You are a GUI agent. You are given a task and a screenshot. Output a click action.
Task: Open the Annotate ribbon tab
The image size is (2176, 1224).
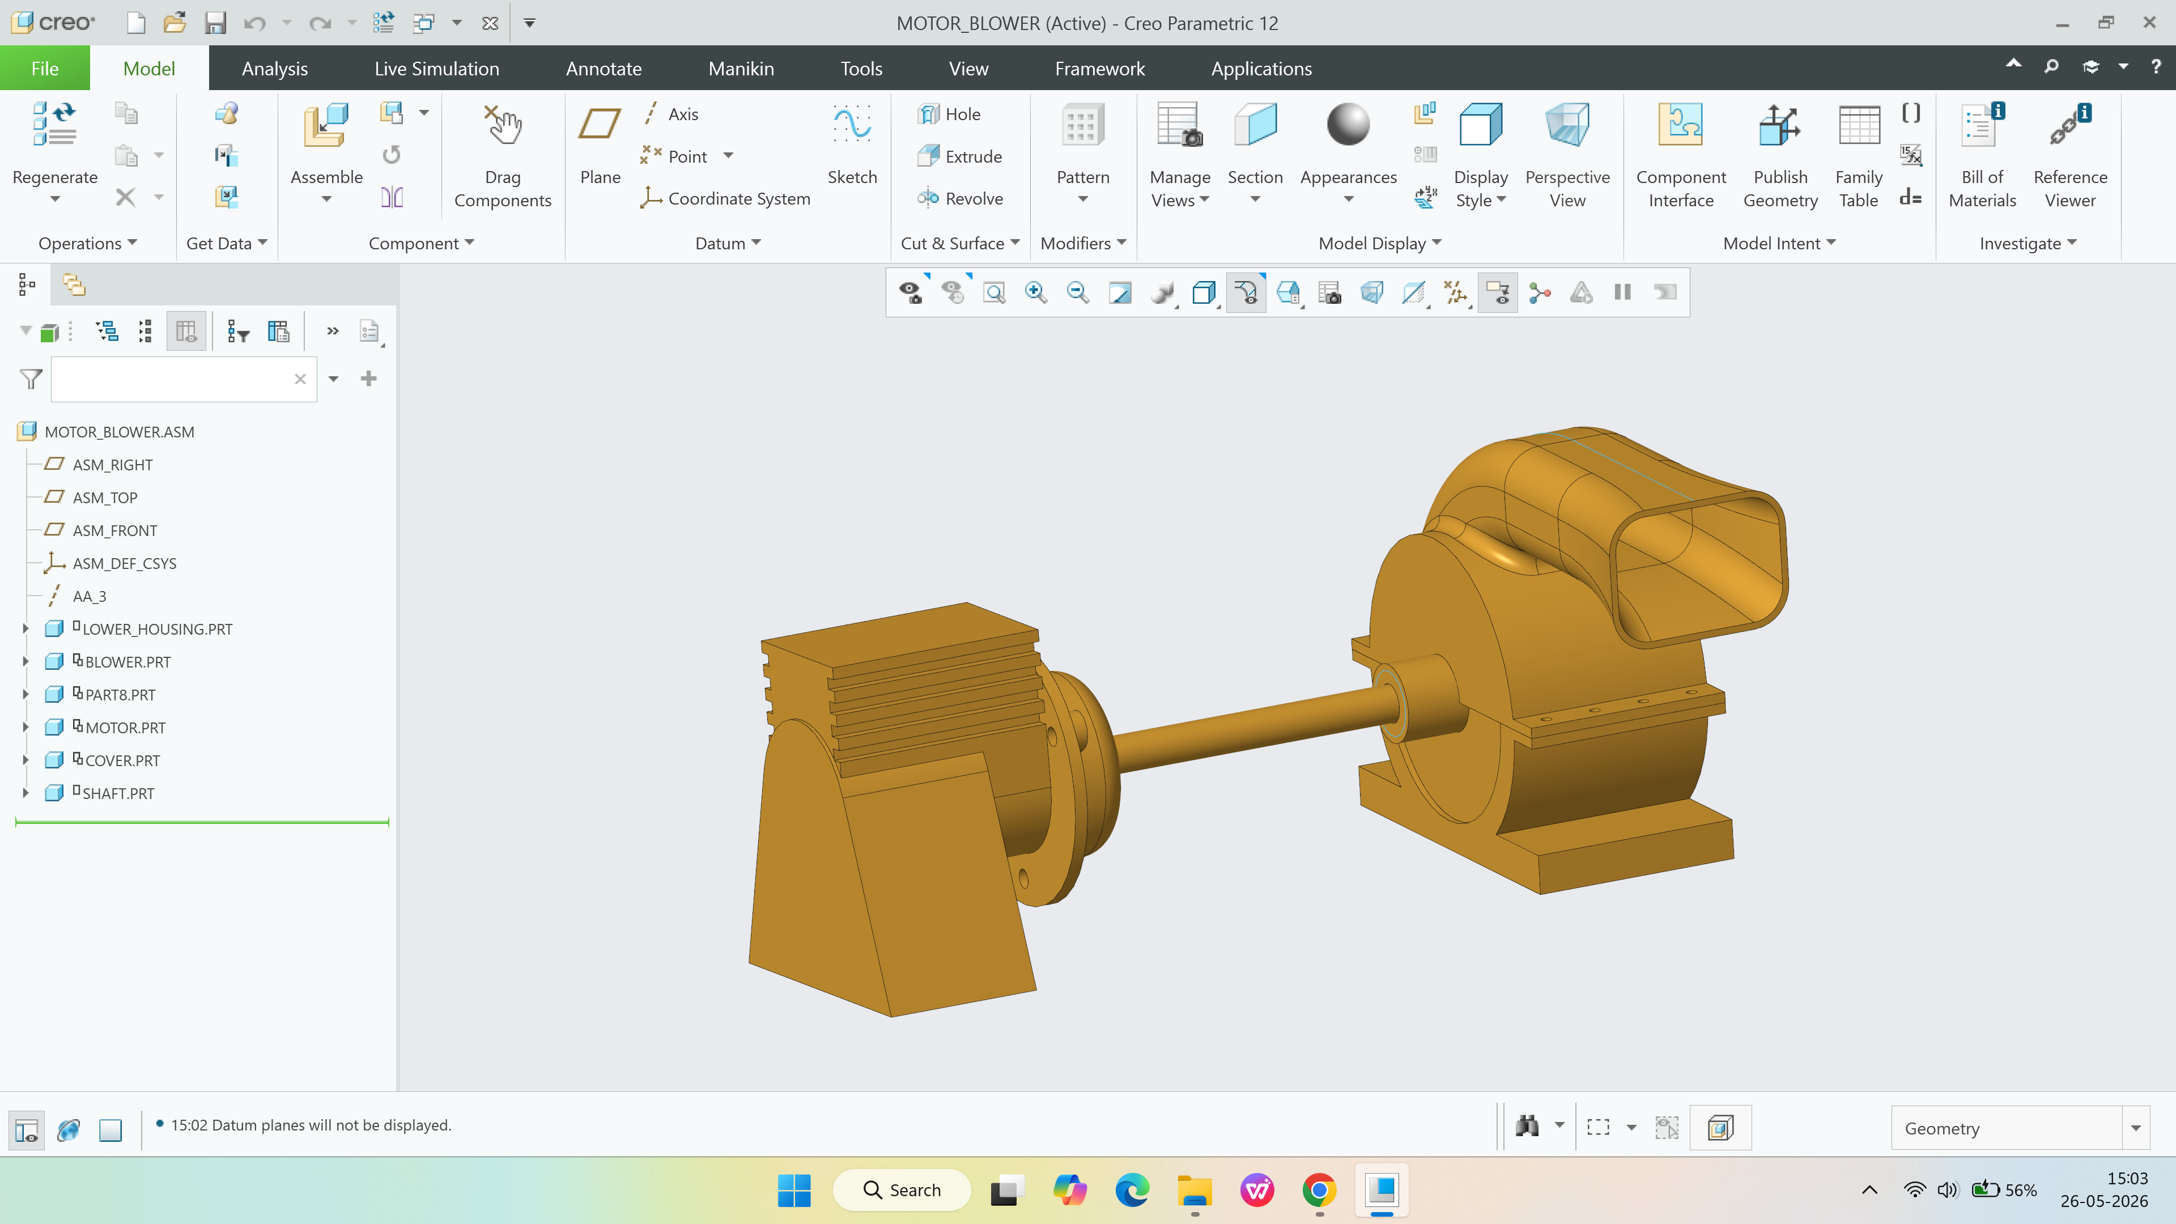[x=603, y=69]
